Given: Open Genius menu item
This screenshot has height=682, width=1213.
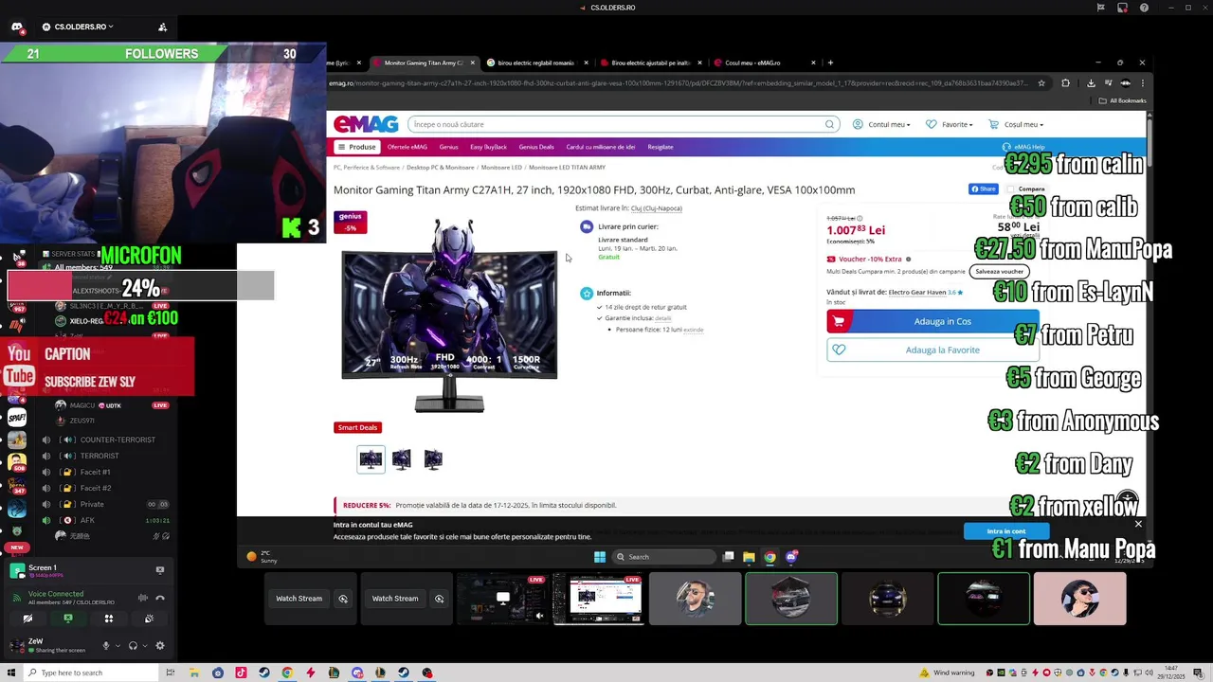Looking at the screenshot, I should coord(448,147).
